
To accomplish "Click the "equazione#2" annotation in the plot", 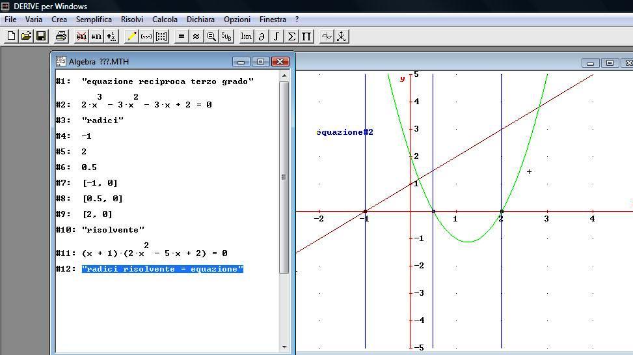I will (345, 132).
